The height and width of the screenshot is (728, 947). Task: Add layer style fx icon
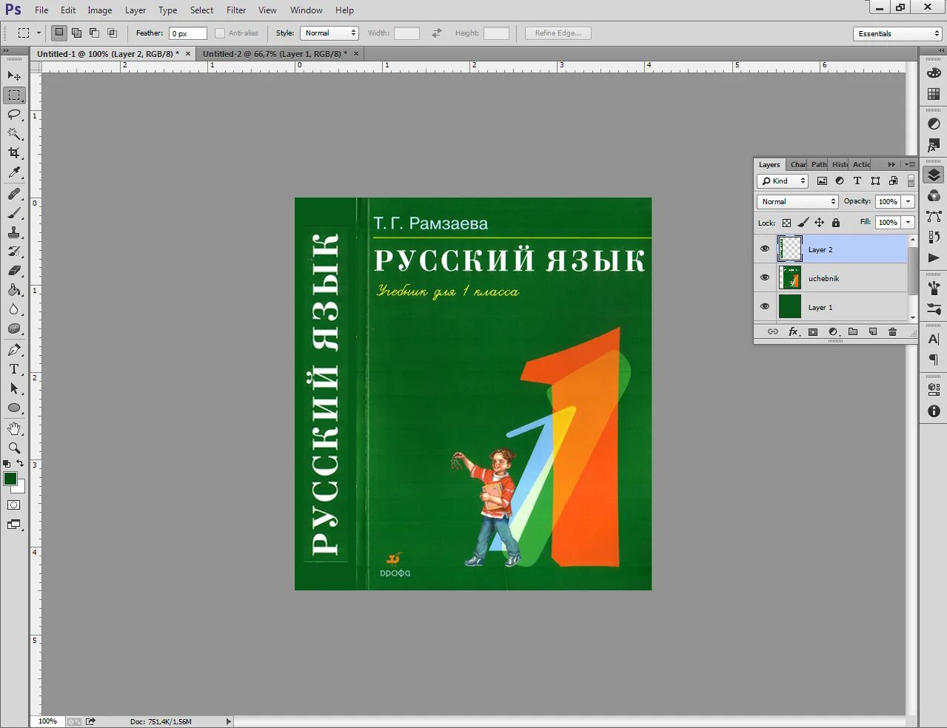pos(793,332)
